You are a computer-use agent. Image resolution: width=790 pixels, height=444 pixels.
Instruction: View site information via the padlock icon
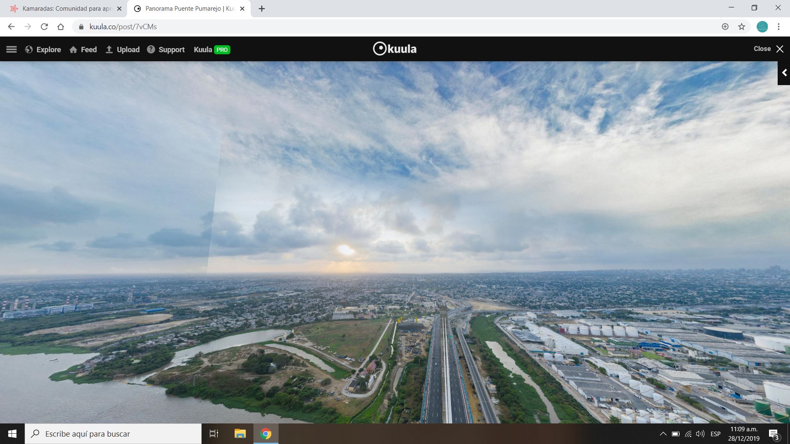(81, 27)
